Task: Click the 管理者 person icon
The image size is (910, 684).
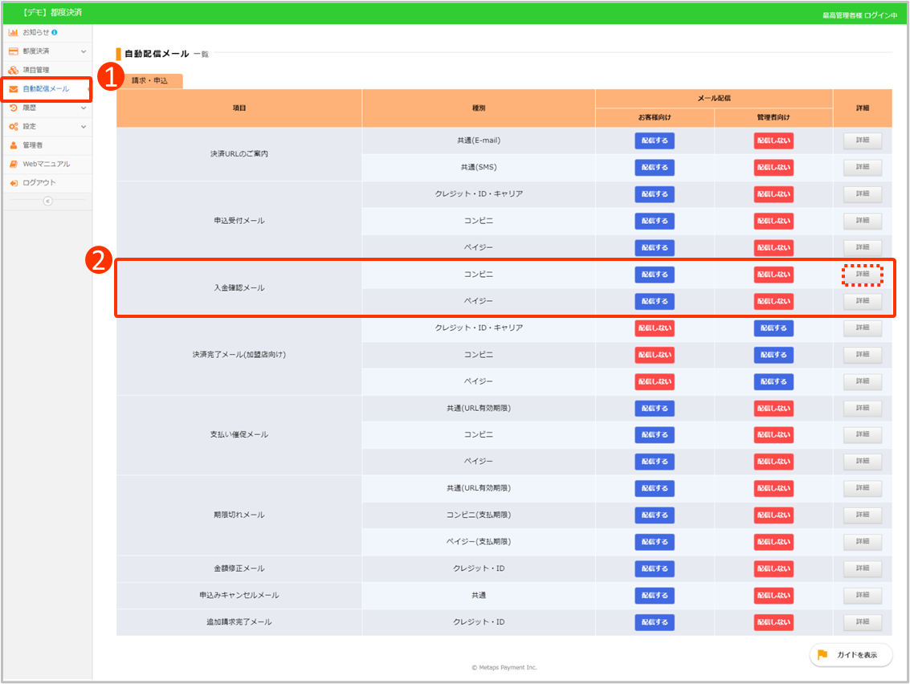Action: [x=14, y=145]
